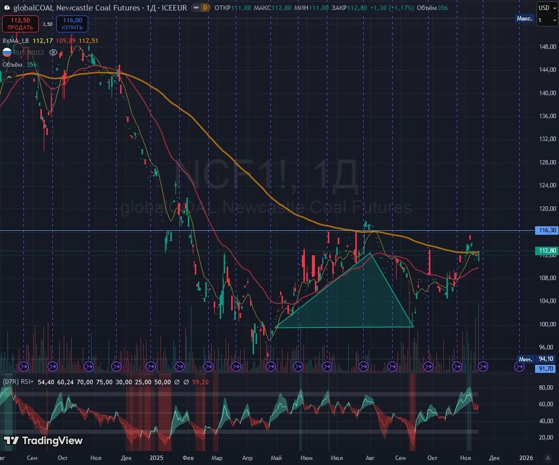
Task: Click the second ∅ symbol in RSI legend
Action: (186, 382)
